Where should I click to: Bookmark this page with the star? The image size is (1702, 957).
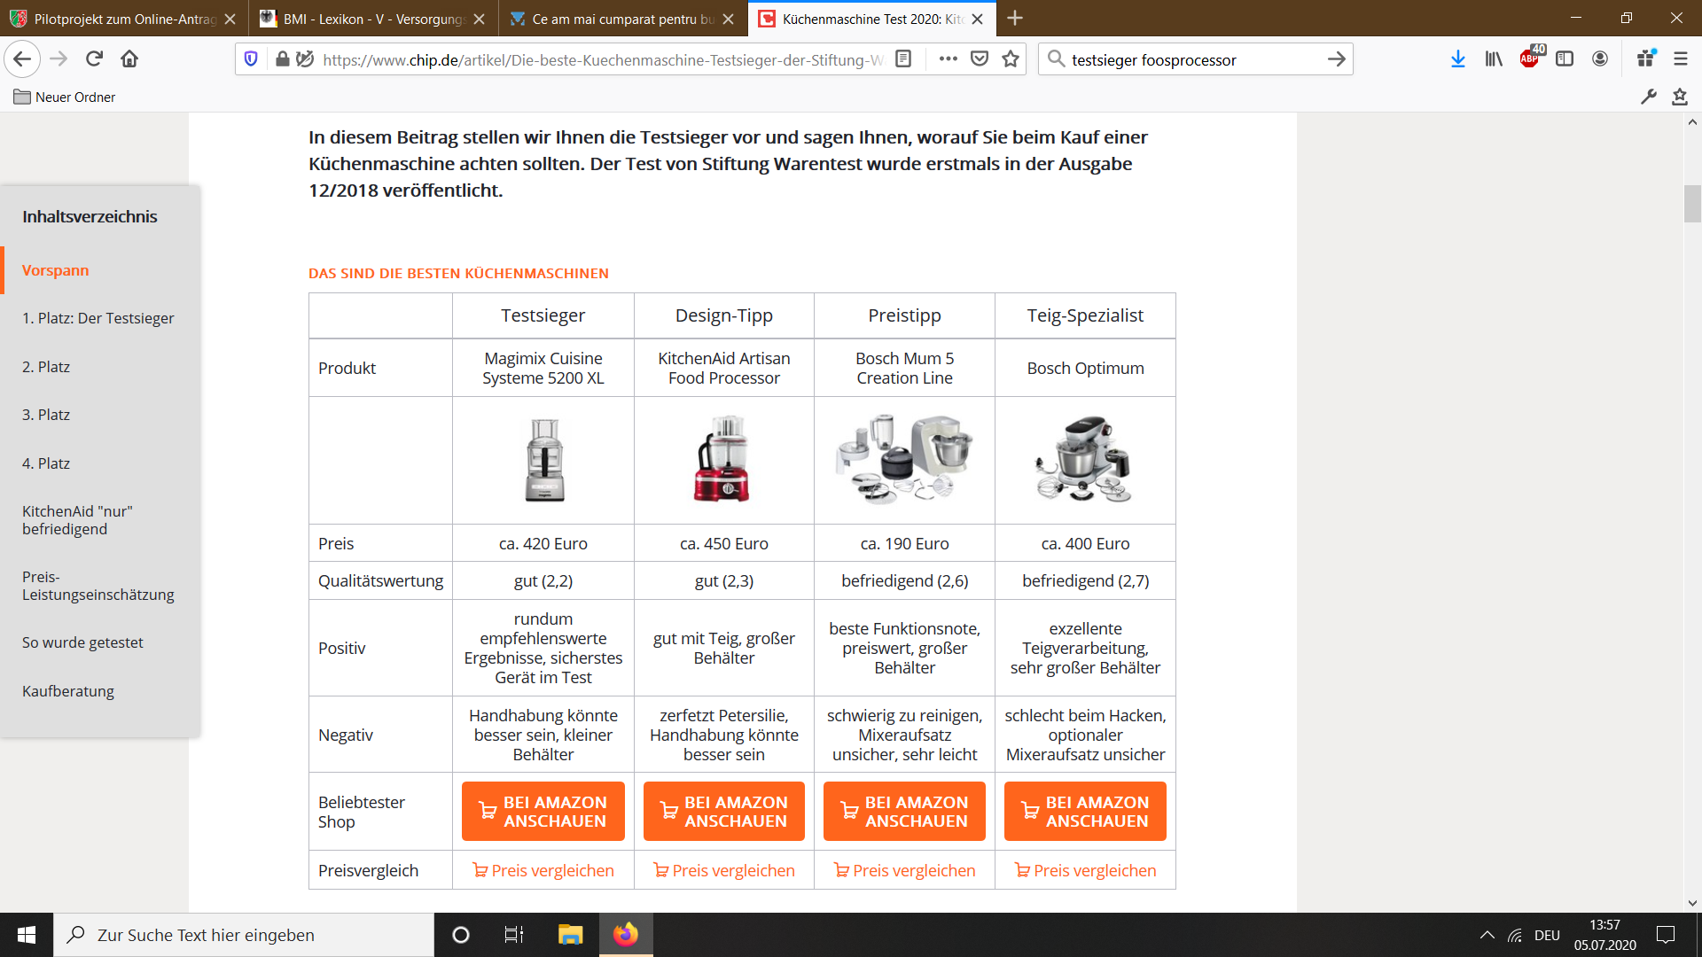pos(1011,59)
